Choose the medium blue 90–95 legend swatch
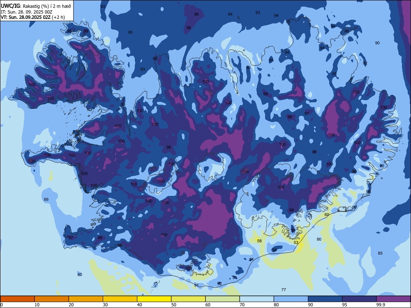Viewport: 411px width, 308px height. tap(325, 299)
